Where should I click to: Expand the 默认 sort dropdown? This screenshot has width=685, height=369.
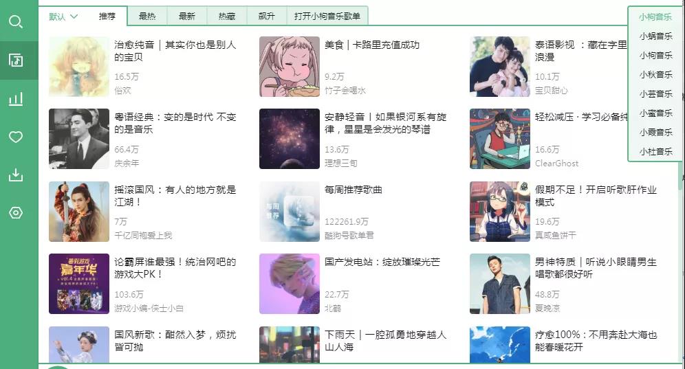[x=63, y=16]
